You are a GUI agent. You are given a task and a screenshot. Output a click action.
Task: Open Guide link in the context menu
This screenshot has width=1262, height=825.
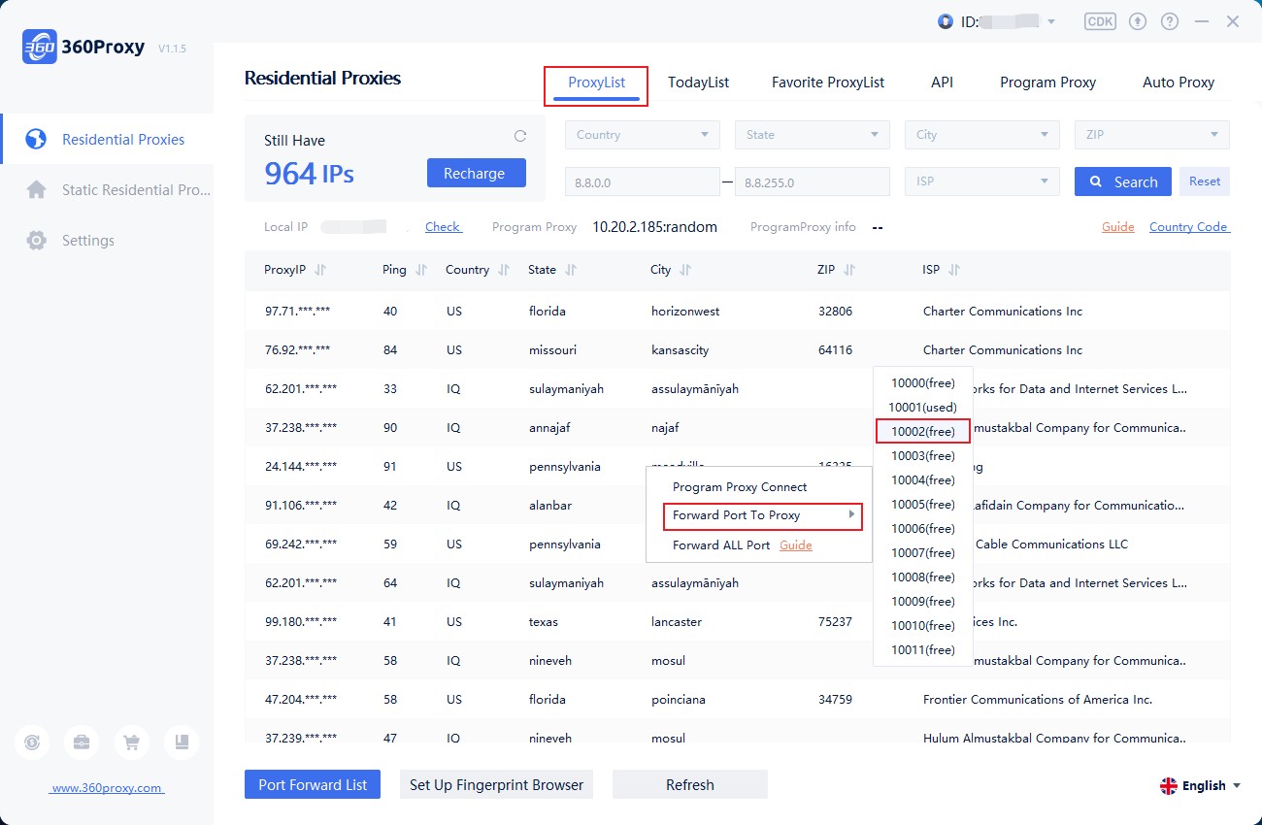pos(796,545)
